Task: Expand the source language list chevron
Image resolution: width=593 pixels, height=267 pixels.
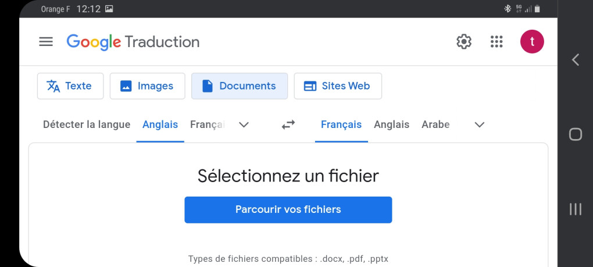Action: coord(244,124)
